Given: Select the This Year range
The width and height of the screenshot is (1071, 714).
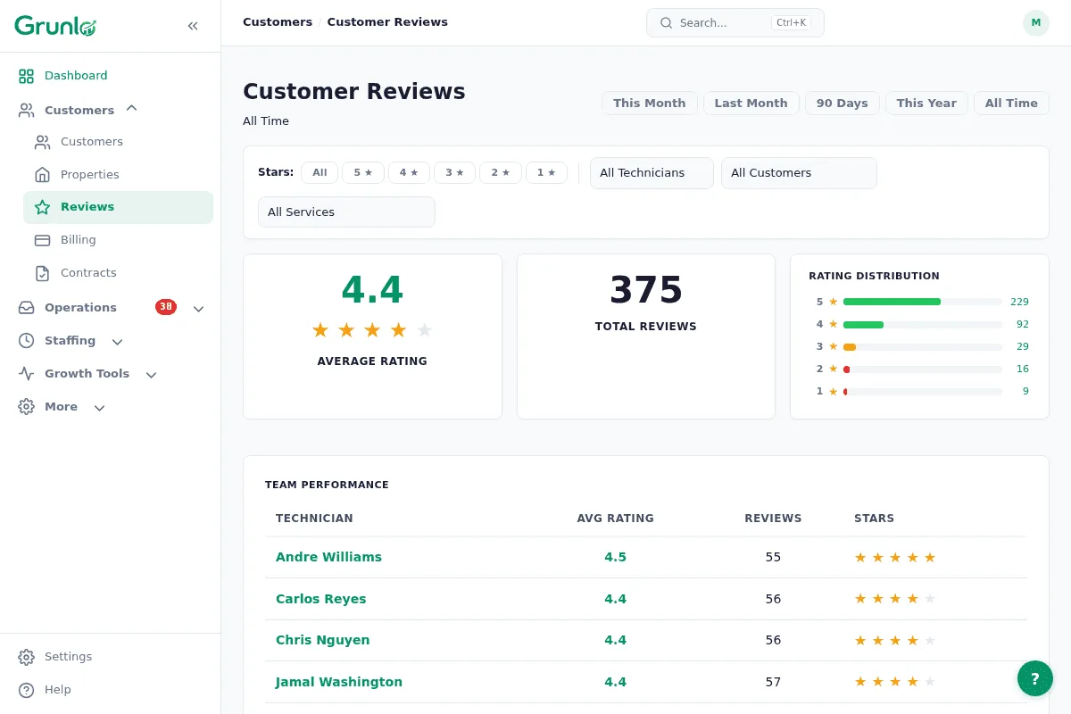Looking at the screenshot, I should tap(926, 104).
